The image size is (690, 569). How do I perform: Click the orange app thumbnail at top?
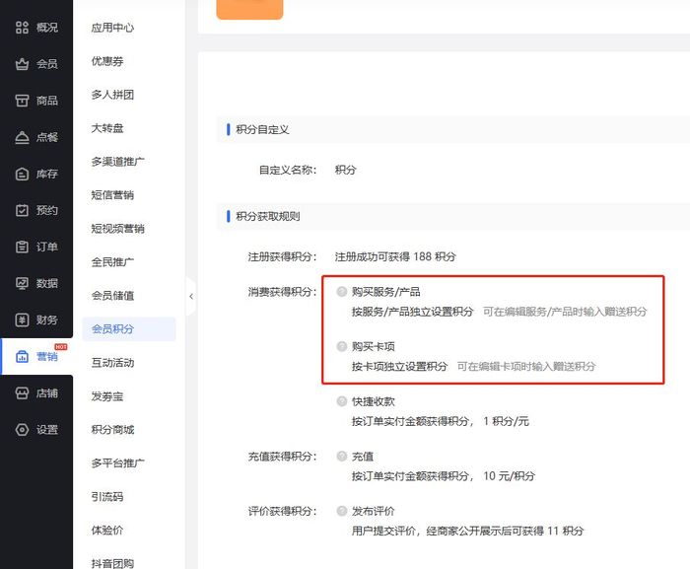[249, 9]
